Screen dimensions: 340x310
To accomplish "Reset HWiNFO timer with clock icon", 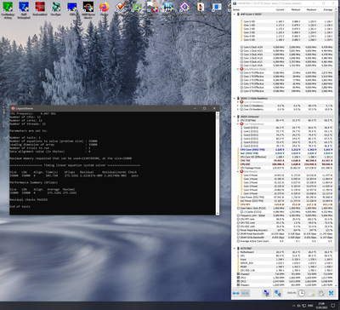I will [301, 293].
